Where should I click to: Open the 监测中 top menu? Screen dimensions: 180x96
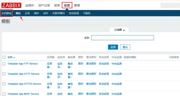(30, 5)
